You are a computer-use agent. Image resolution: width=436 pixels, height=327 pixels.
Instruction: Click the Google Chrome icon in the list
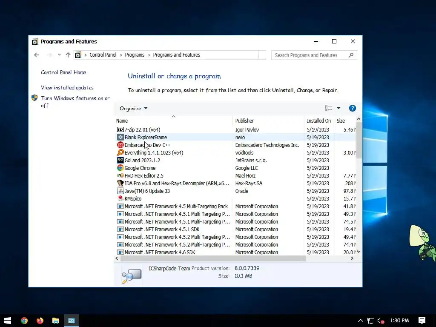(120, 168)
